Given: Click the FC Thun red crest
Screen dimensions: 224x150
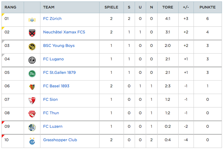Looking at the screenshot, I should (32, 114).
